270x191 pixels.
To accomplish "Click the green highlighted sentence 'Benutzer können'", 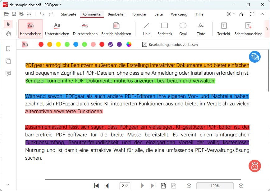I will pos(120,81).
